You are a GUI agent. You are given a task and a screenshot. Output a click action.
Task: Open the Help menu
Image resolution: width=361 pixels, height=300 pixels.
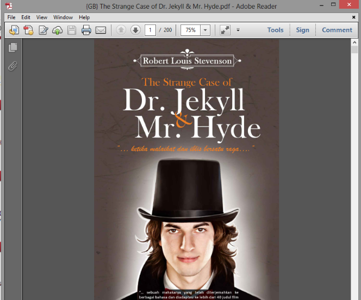[84, 17]
